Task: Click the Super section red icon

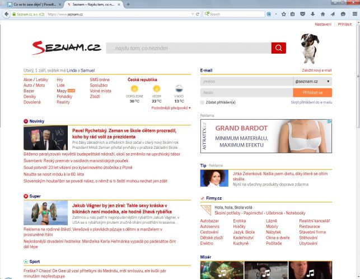Action: click(26, 196)
